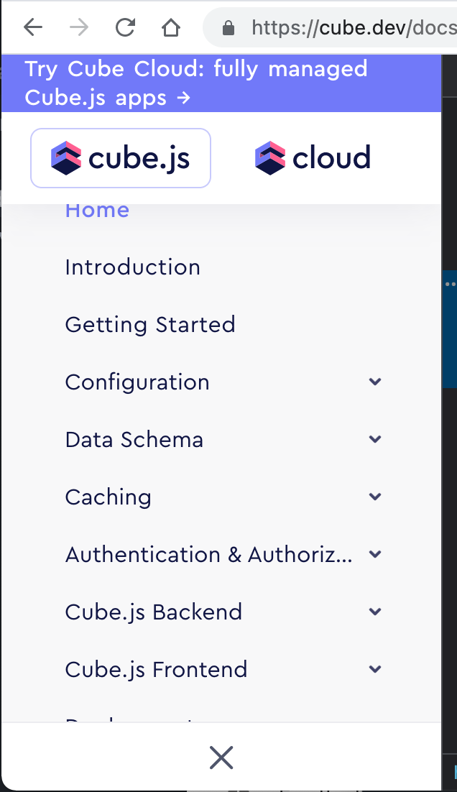Expand the Configuration section
Image resolution: width=457 pixels, height=792 pixels.
[x=374, y=382]
